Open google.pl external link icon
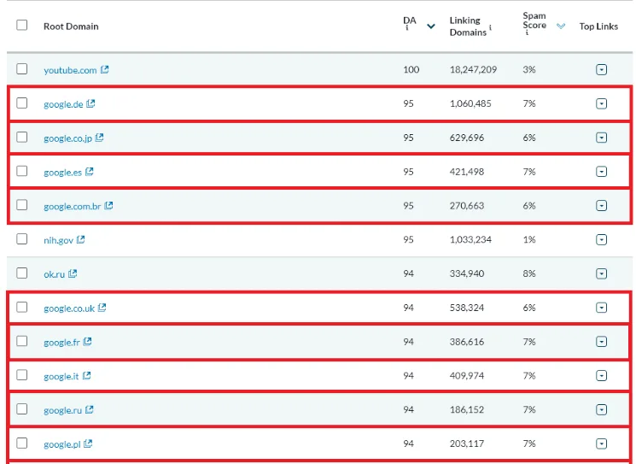 pos(88,443)
